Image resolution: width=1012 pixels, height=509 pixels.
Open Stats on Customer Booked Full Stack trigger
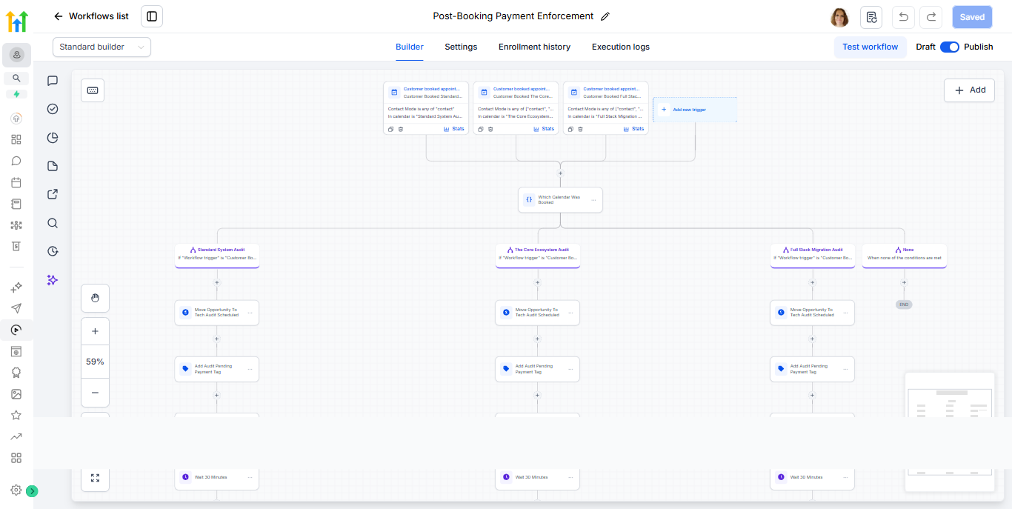click(x=633, y=129)
